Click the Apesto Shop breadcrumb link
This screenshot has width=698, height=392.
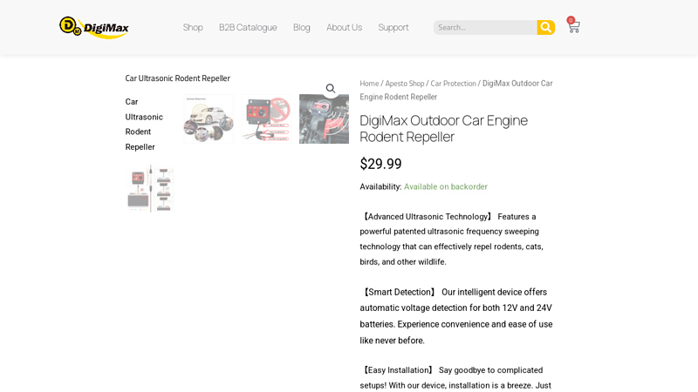(x=405, y=84)
